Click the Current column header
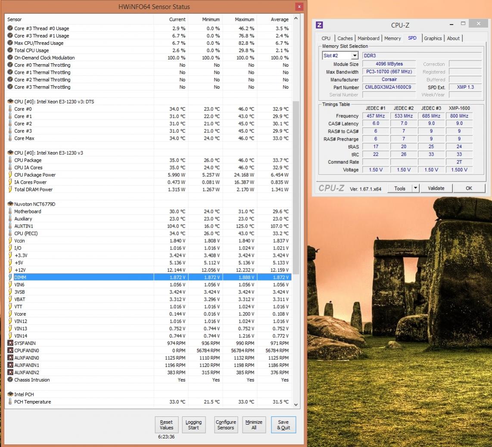The height and width of the screenshot is (447, 492). click(x=171, y=19)
